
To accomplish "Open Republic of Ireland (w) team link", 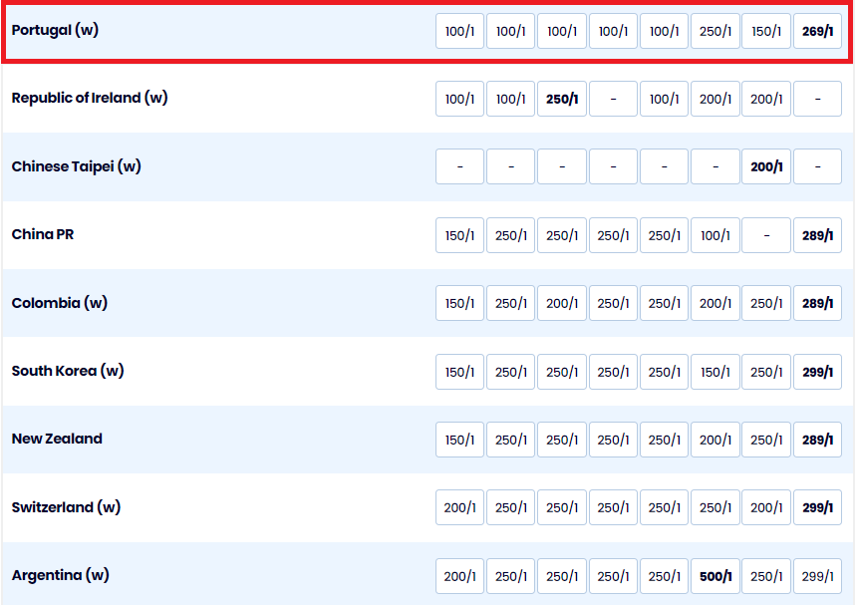I will click(x=90, y=98).
